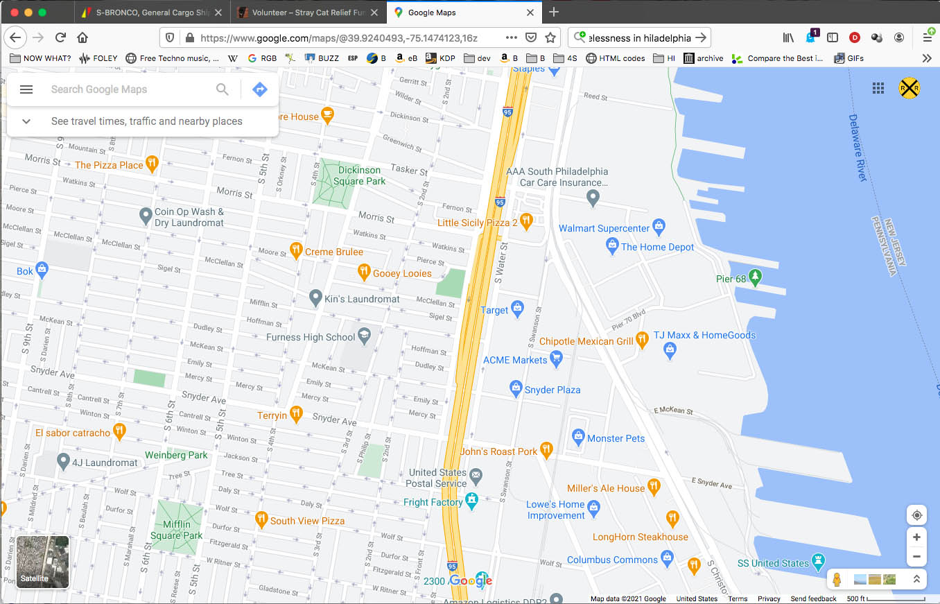Show your location with the target button
The image size is (940, 604).
pos(916,515)
